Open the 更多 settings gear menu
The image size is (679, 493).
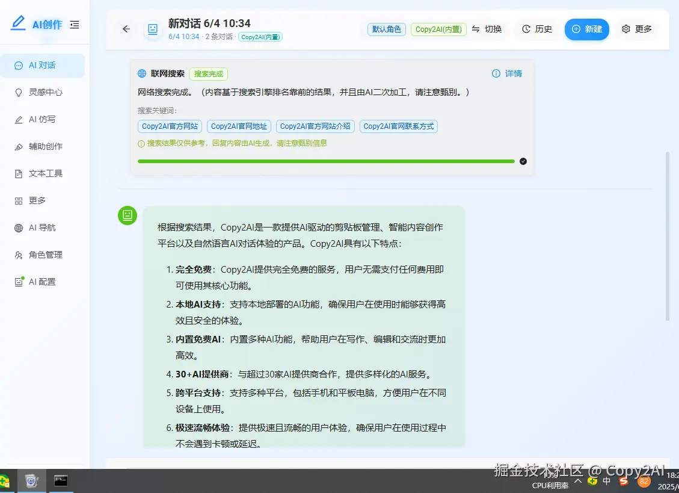[x=637, y=29]
